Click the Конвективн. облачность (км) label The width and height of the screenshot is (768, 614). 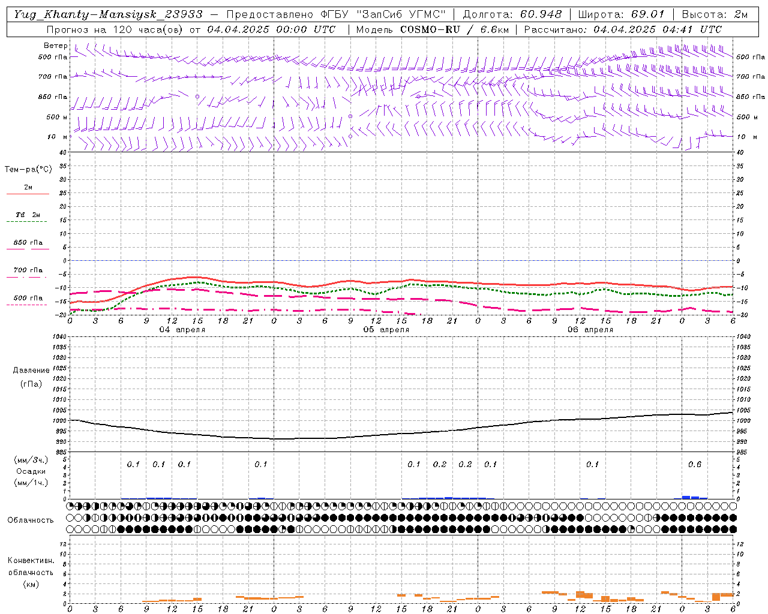tap(31, 572)
